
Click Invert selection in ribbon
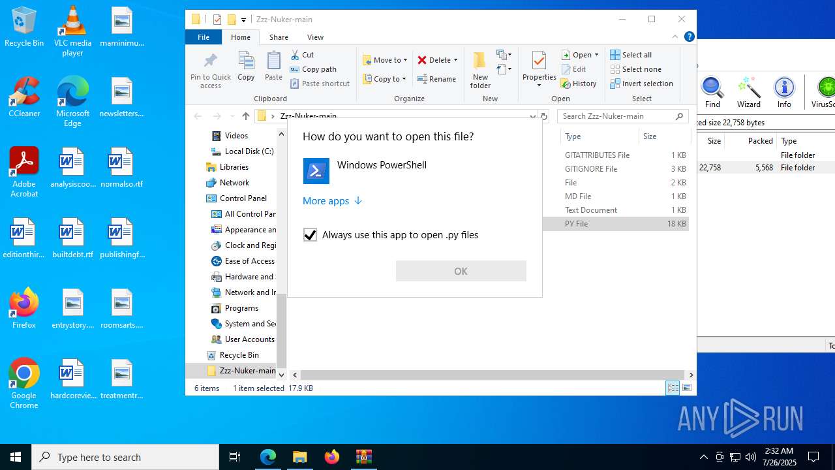(x=641, y=84)
